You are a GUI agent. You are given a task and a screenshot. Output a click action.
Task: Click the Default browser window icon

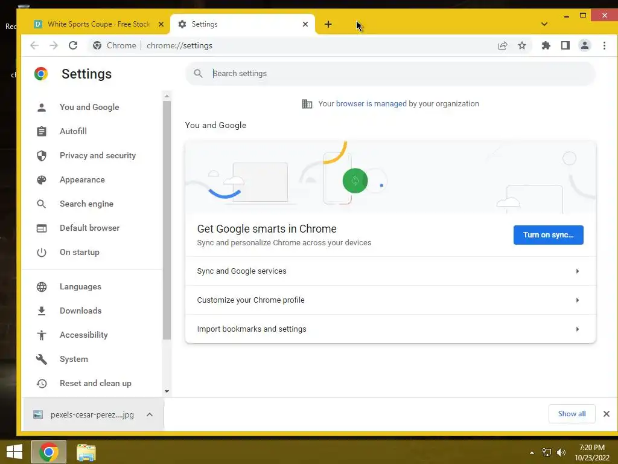(x=42, y=228)
